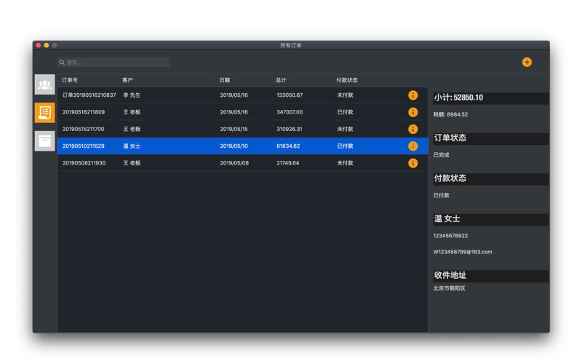This screenshot has width=582, height=364.
Task: Open the customers section in sidebar
Action: click(x=44, y=85)
